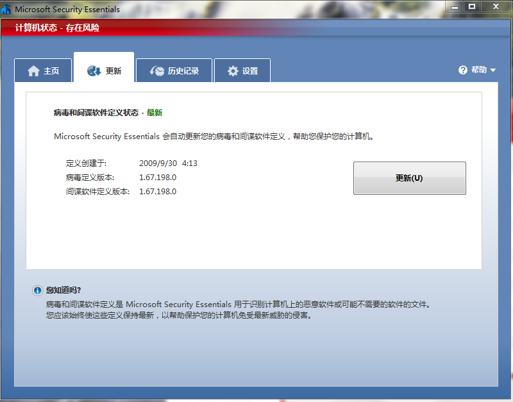The width and height of the screenshot is (513, 402).
Task: Click the 您知道吗? heading
Action: pyautogui.click(x=63, y=290)
